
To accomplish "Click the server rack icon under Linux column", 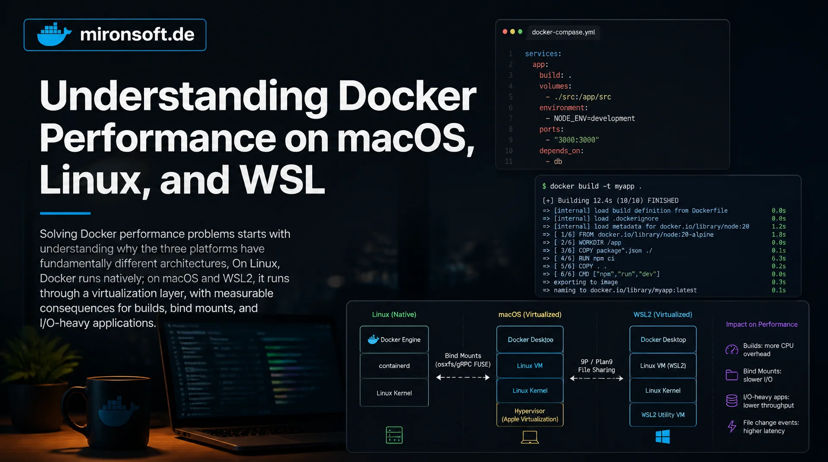I will [x=394, y=435].
